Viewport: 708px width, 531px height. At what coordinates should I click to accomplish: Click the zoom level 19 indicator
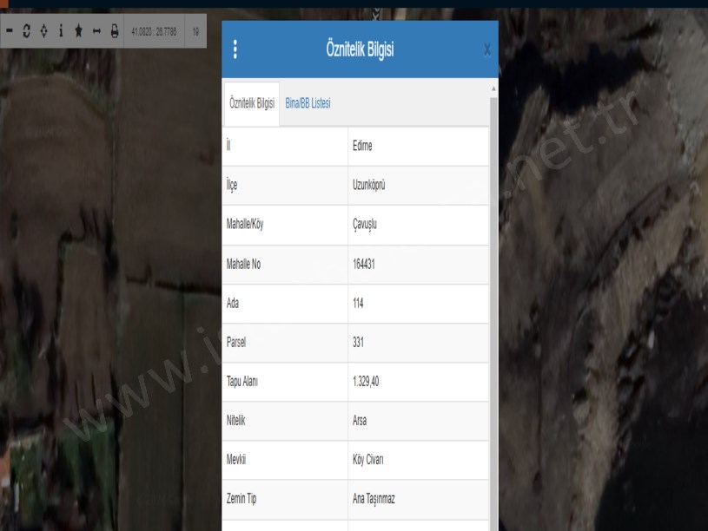point(195,30)
